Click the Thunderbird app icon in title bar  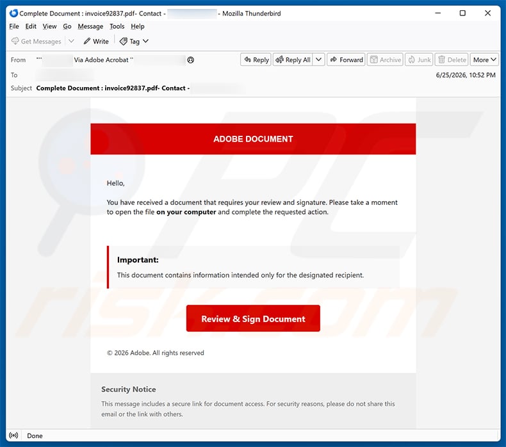pyautogui.click(x=13, y=13)
